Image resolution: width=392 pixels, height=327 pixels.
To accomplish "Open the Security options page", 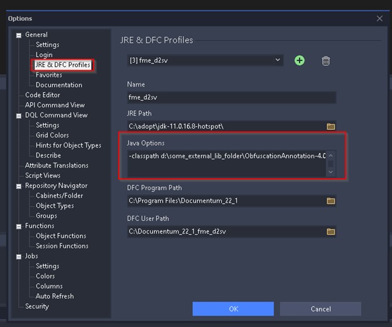I will coord(37,306).
